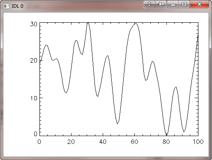Click the pin icon in title bar
The width and height of the screenshot is (212, 160).
pos(161,5)
